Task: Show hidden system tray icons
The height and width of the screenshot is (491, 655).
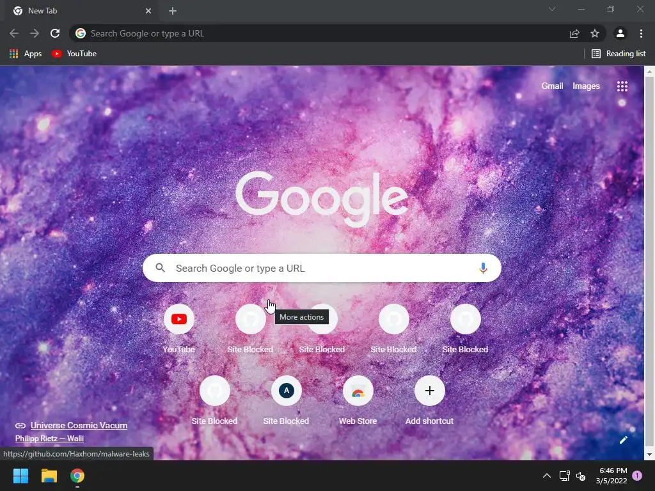Action: pos(547,476)
